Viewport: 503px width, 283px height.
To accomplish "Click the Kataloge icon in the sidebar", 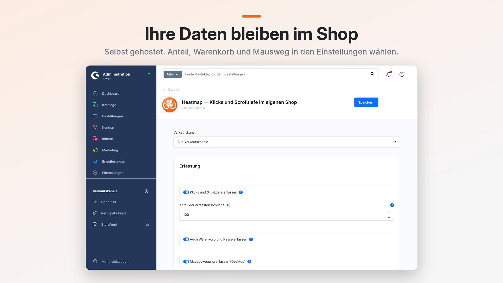I will click(x=95, y=105).
